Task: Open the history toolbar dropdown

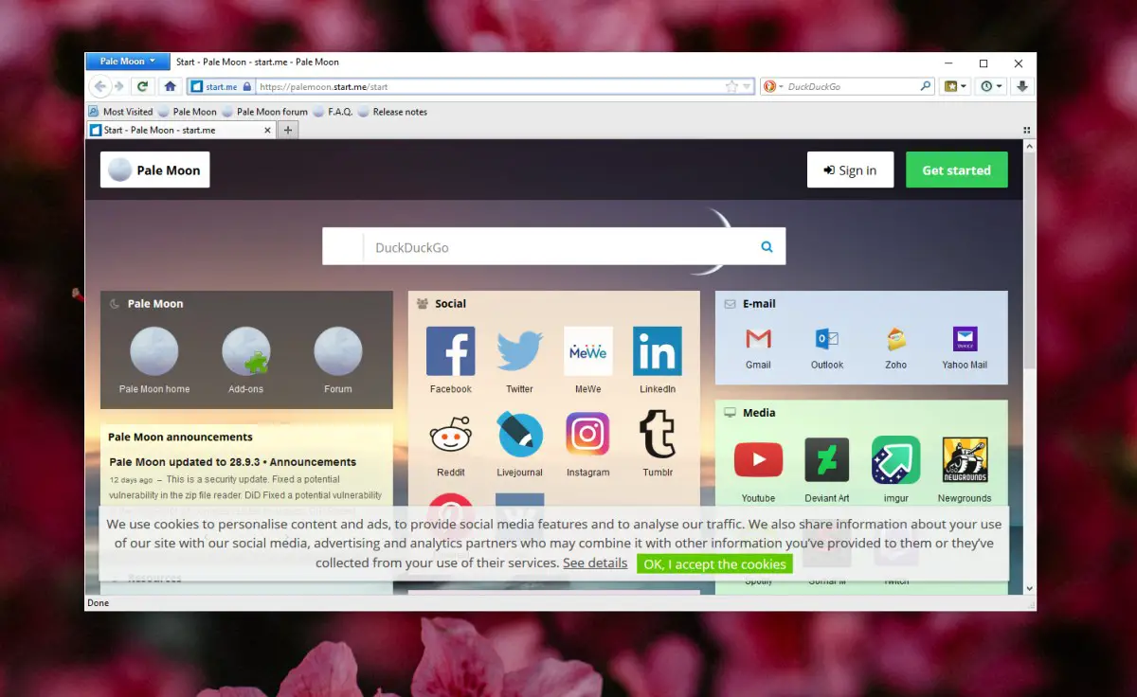Action: click(x=991, y=86)
